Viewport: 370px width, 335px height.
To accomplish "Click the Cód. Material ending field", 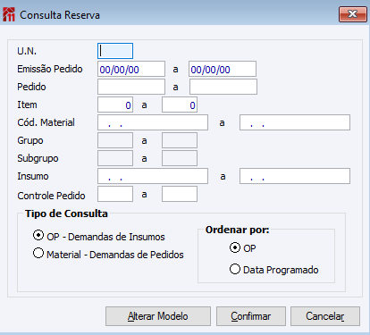I will point(295,122).
